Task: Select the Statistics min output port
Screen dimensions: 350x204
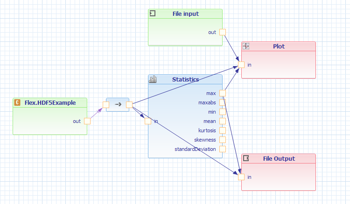Action: [223, 112]
